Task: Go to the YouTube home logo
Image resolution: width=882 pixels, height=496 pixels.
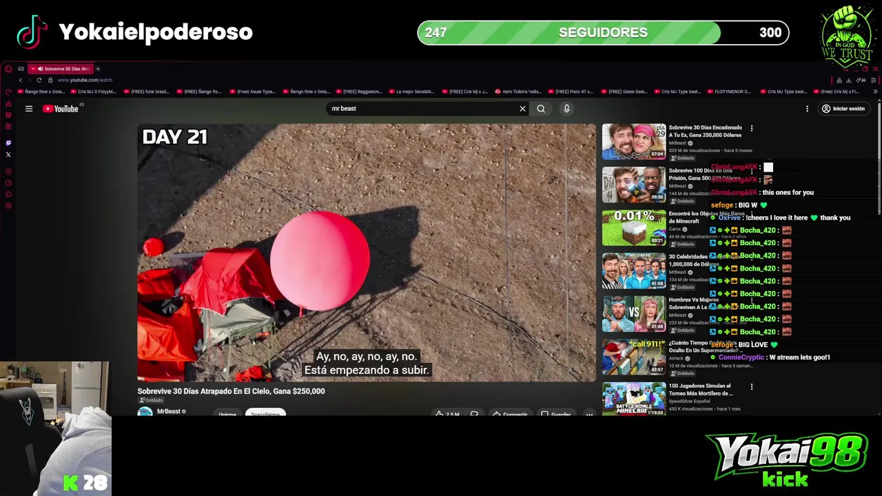Action: pos(62,109)
